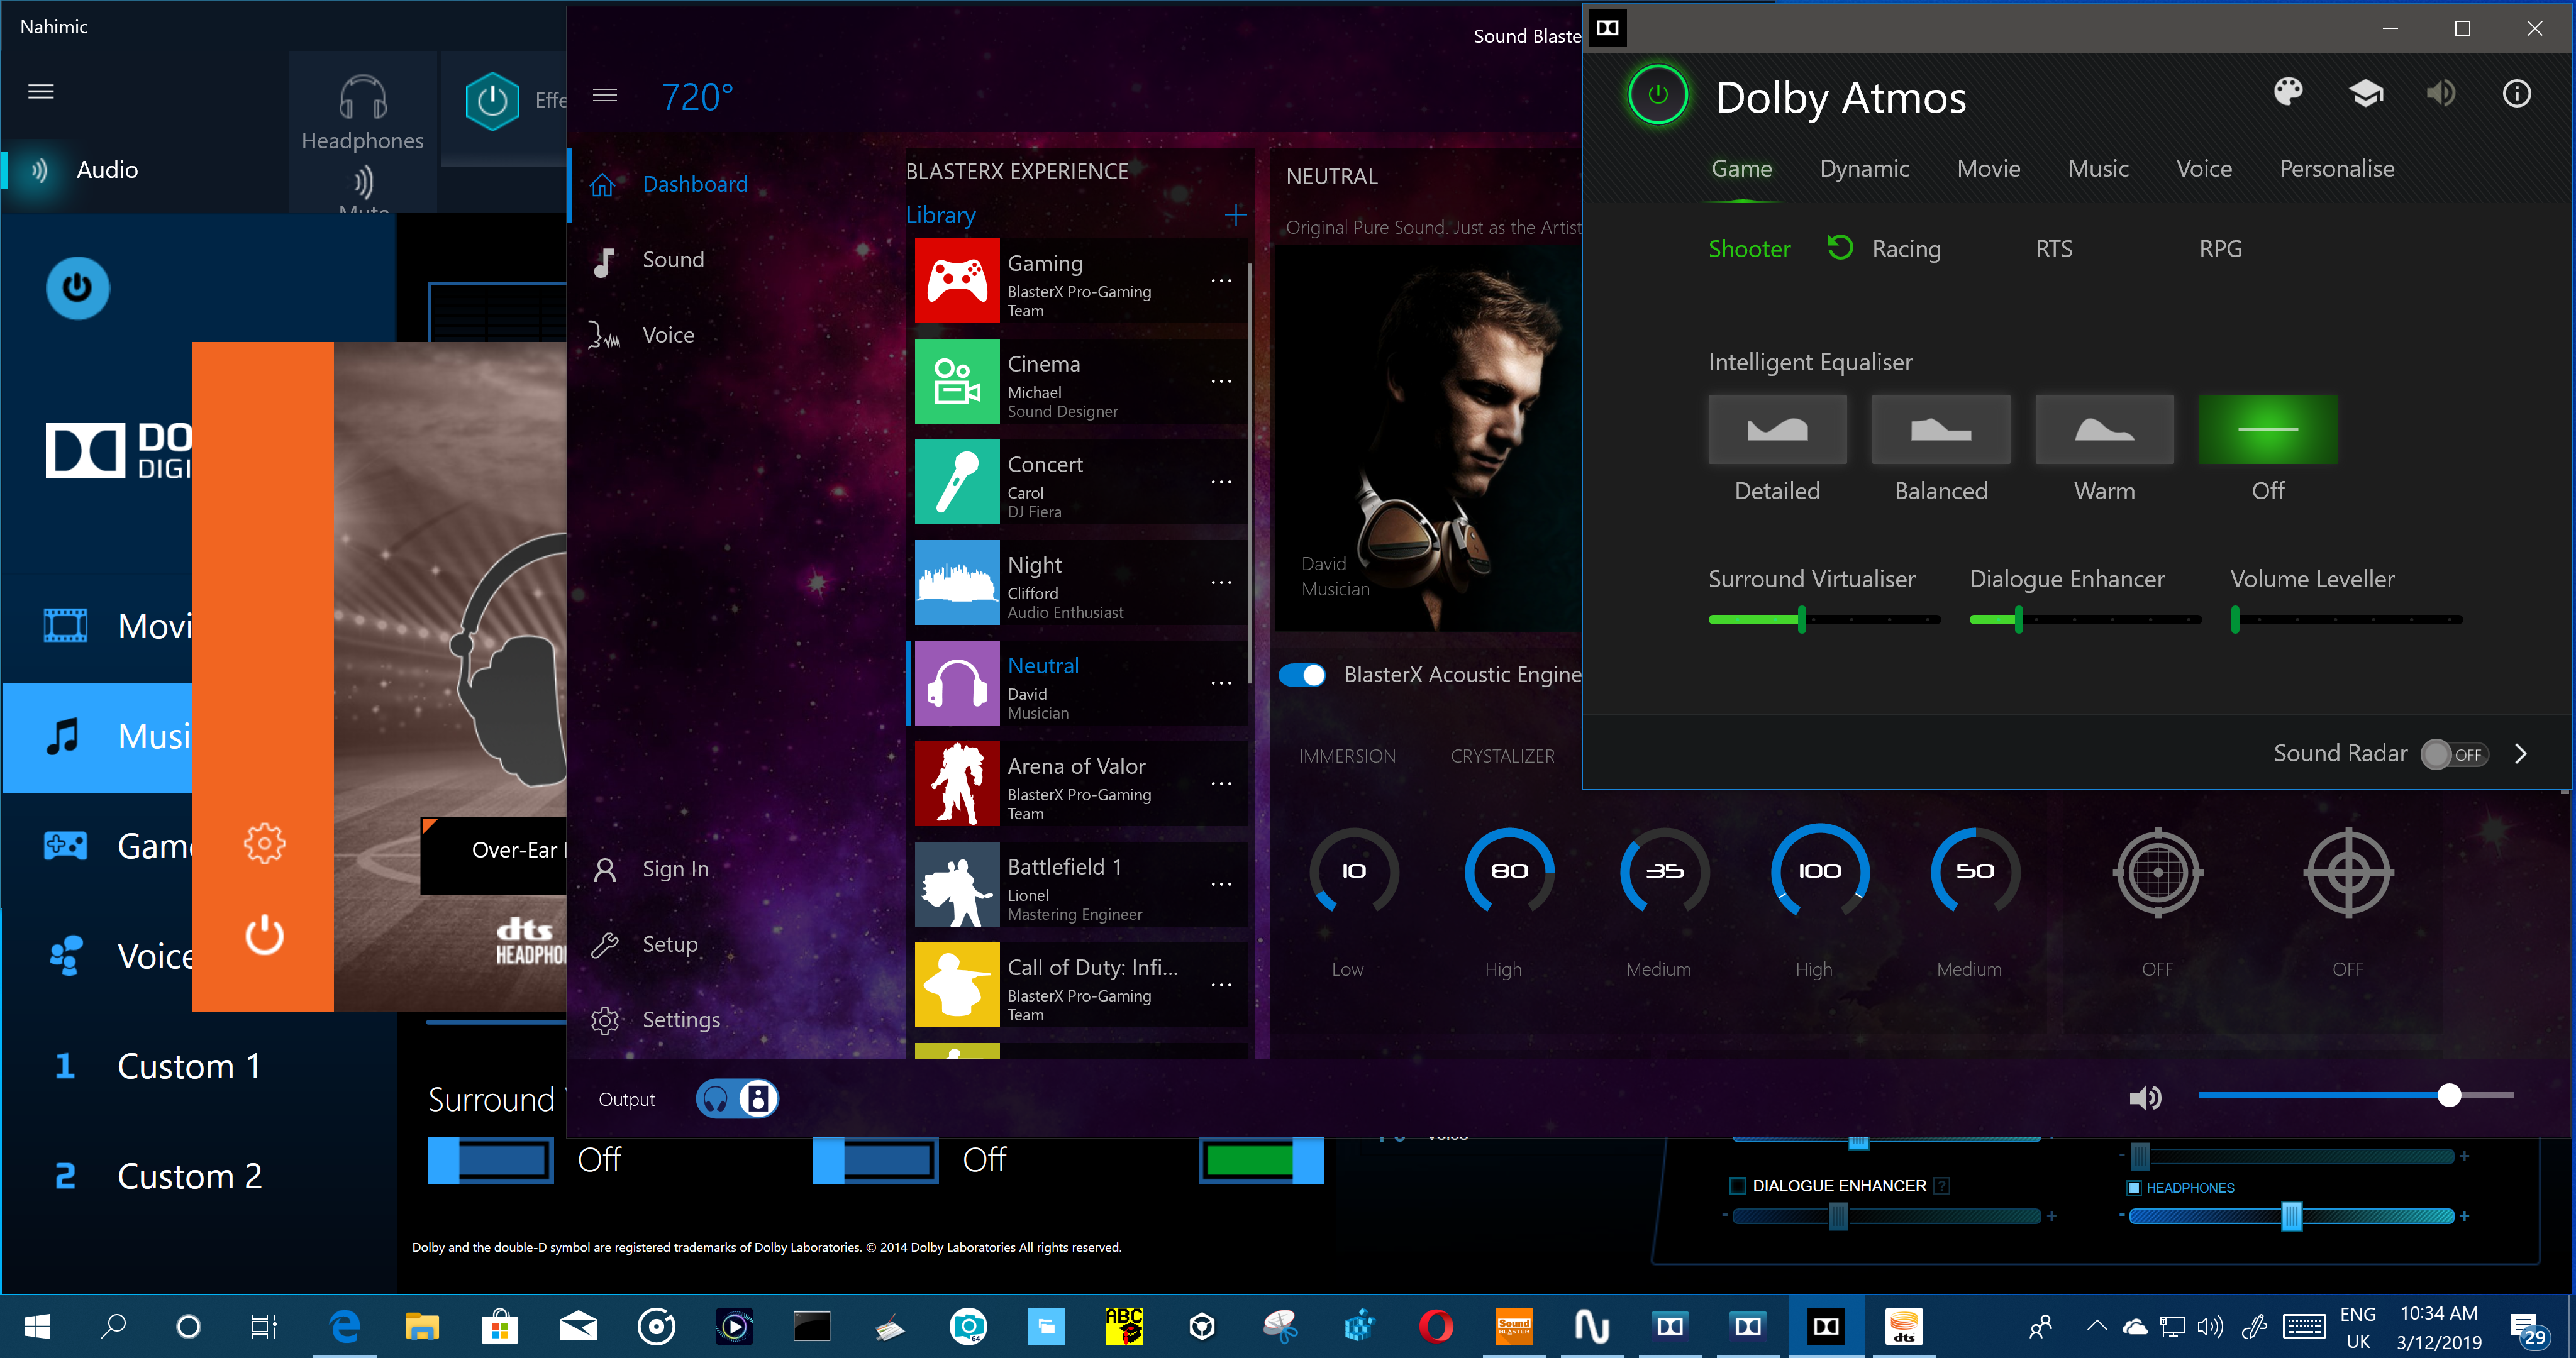Select the Cinema profile camera icon

(957, 381)
